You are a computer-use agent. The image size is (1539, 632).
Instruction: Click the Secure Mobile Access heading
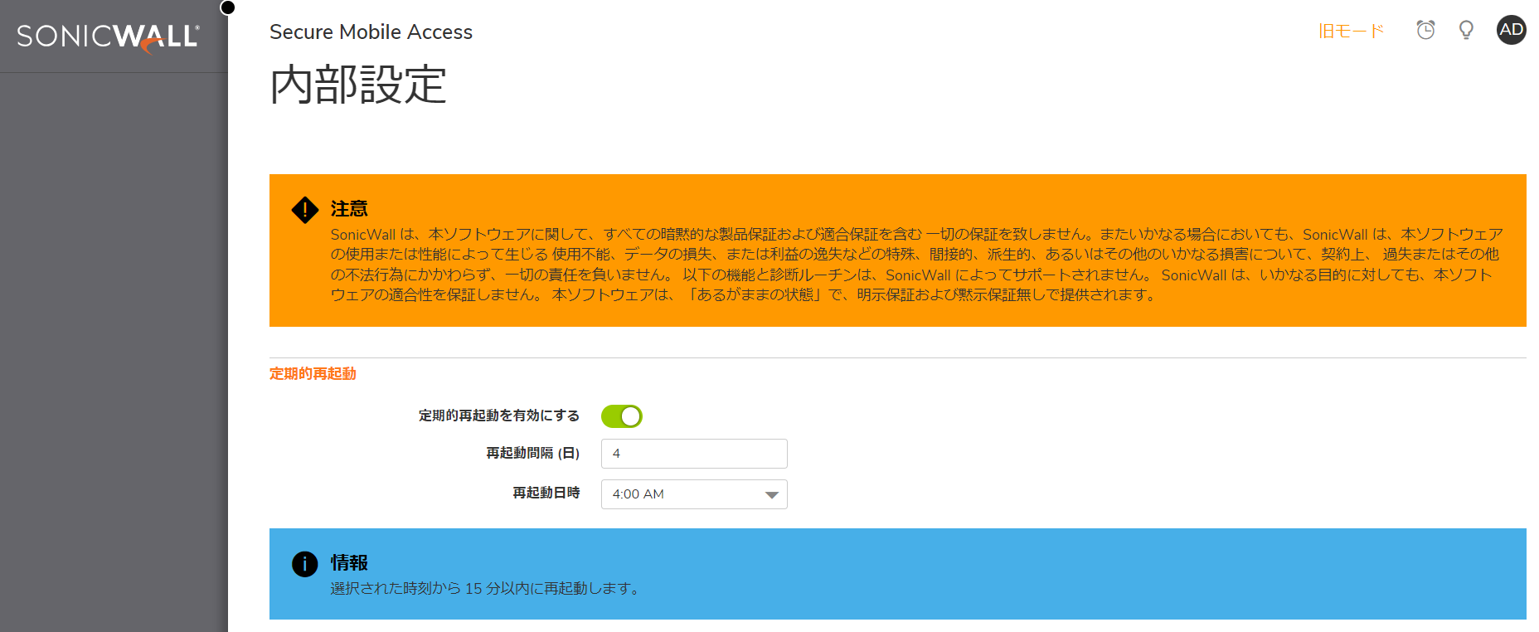371,32
